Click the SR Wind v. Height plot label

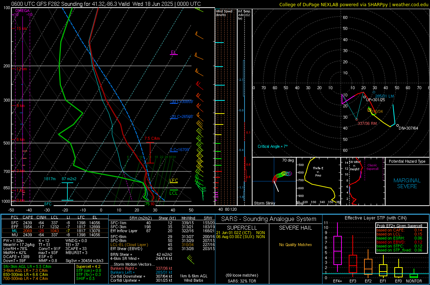tap(355, 166)
